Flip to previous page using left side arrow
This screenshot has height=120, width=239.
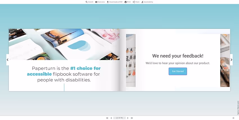pyautogui.click(x=8, y=60)
